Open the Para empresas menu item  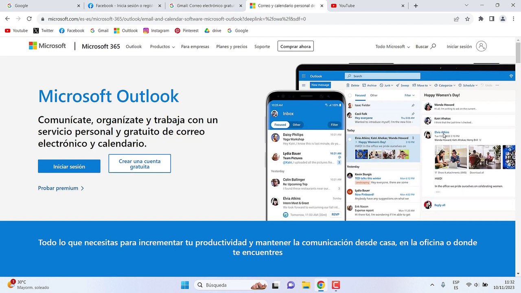(x=195, y=46)
